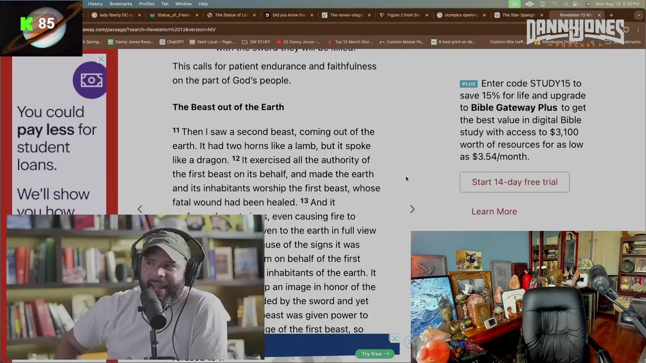Viewport: 646px width, 363px height.
Task: Click The Beast out of the Earth heading
Action: pos(228,107)
